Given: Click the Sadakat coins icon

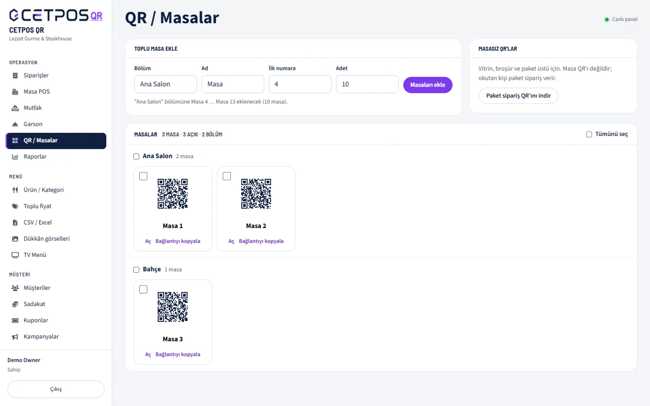Looking at the screenshot, I should click(x=15, y=304).
